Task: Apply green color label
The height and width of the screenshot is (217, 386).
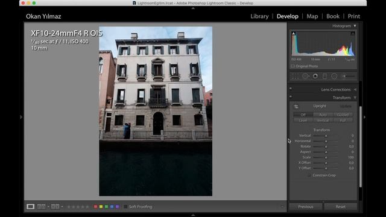Action: [106, 207]
